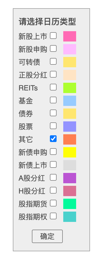Click the pink 新股上市 color swatch
Screen dimensions: 108x267
tap(70, 36)
